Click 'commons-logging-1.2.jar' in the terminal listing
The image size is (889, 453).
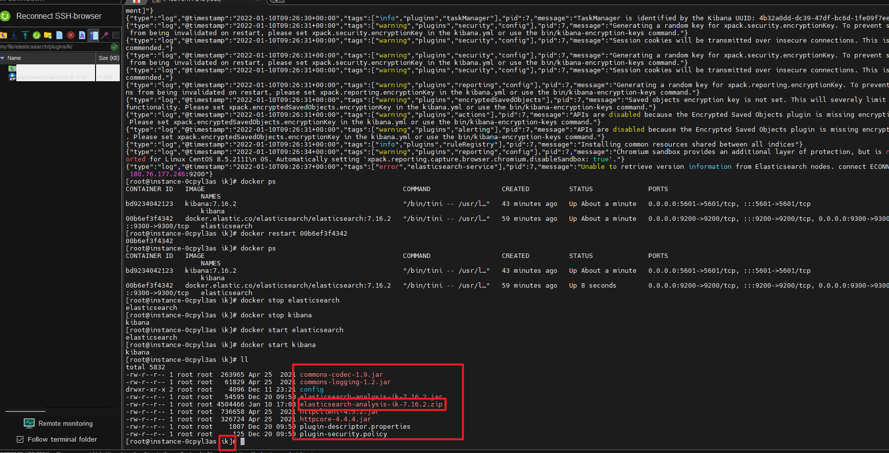345,382
